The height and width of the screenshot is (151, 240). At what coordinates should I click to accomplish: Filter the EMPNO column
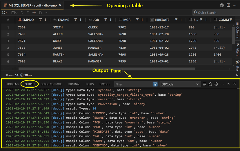click(40, 20)
